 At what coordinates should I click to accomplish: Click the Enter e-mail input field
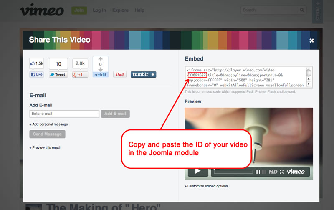tap(64, 114)
